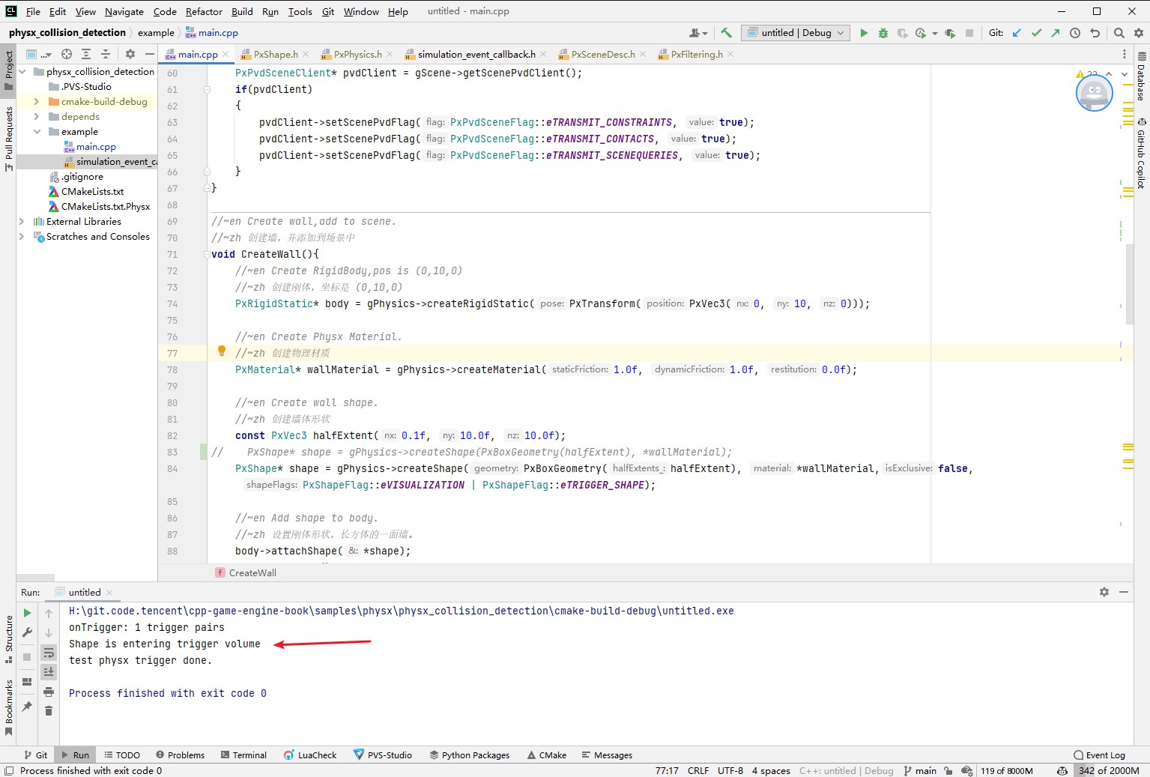
Task: Toggle GitHub Copilot side panel
Action: click(1141, 153)
